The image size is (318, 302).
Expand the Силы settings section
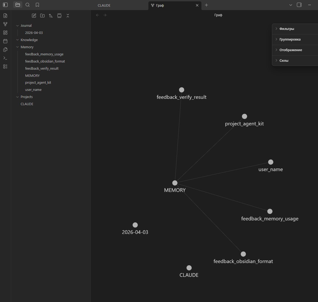click(x=284, y=60)
